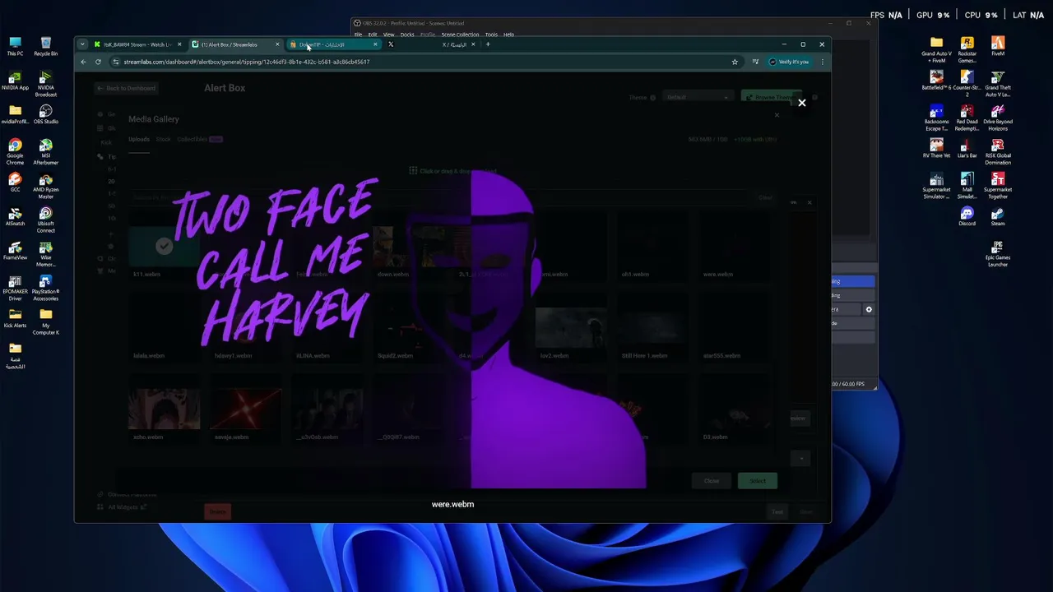Select the Liar's Bar desktop shortcut
The width and height of the screenshot is (1053, 592).
(x=967, y=148)
